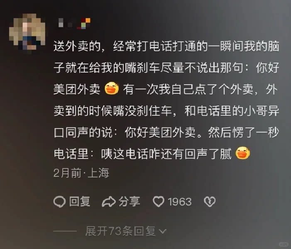Dislike the comment using the broken heart icon
Viewport: 291px width, 249px height.
[210, 202]
